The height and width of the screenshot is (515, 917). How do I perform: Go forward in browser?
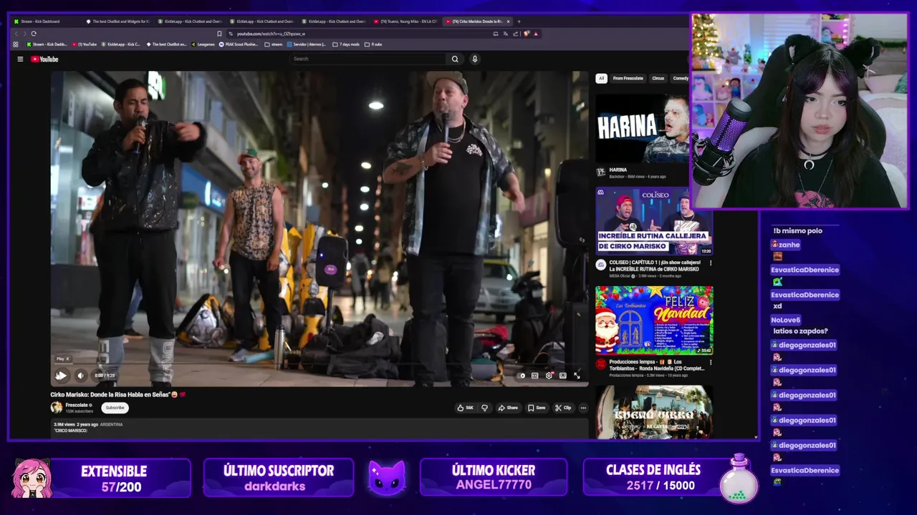point(25,34)
